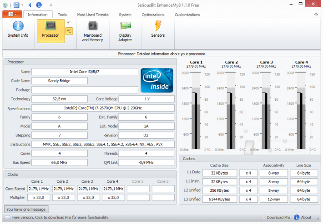Click the Ext. Model value 2A
This screenshot has height=224, width=323.
[146, 126]
